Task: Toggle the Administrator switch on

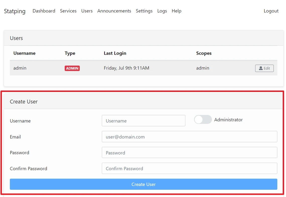Action: (203, 120)
